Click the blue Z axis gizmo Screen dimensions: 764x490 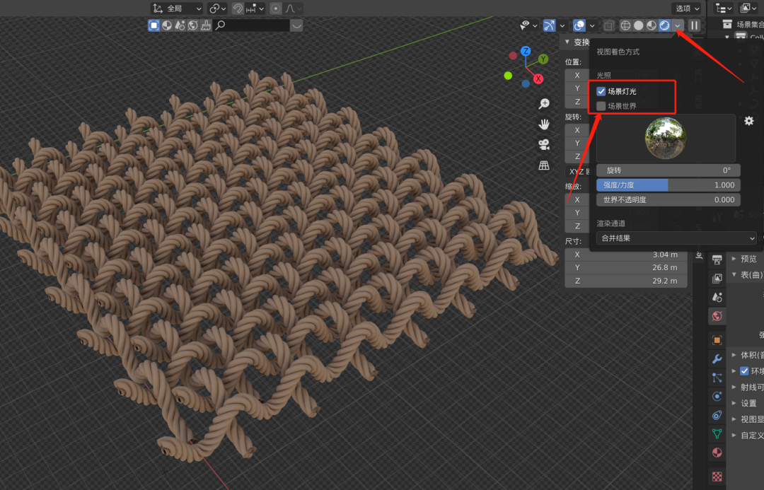pyautogui.click(x=525, y=51)
